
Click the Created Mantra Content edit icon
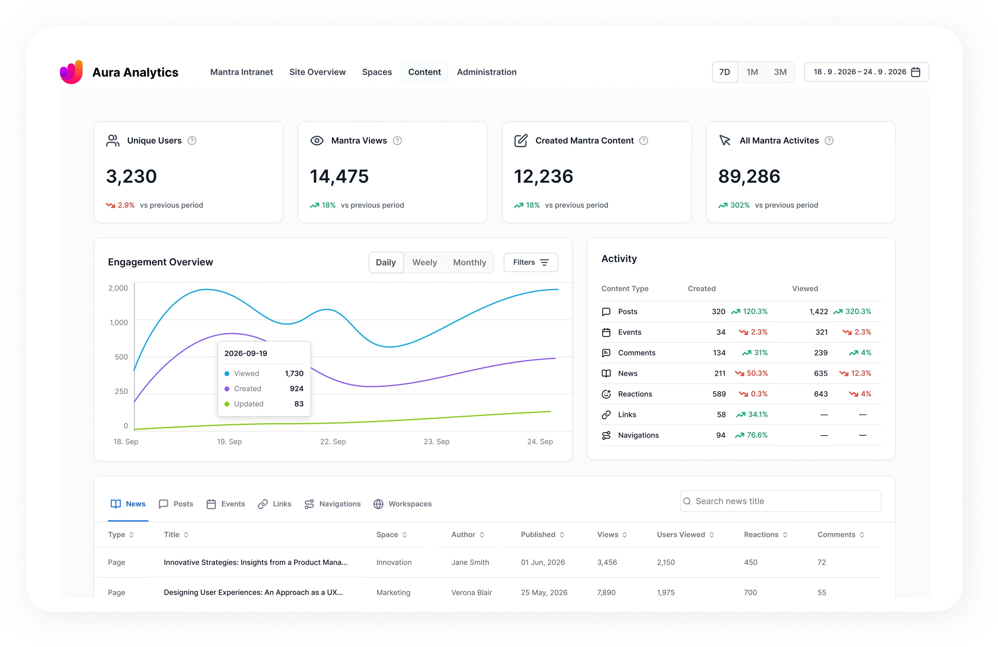click(521, 141)
